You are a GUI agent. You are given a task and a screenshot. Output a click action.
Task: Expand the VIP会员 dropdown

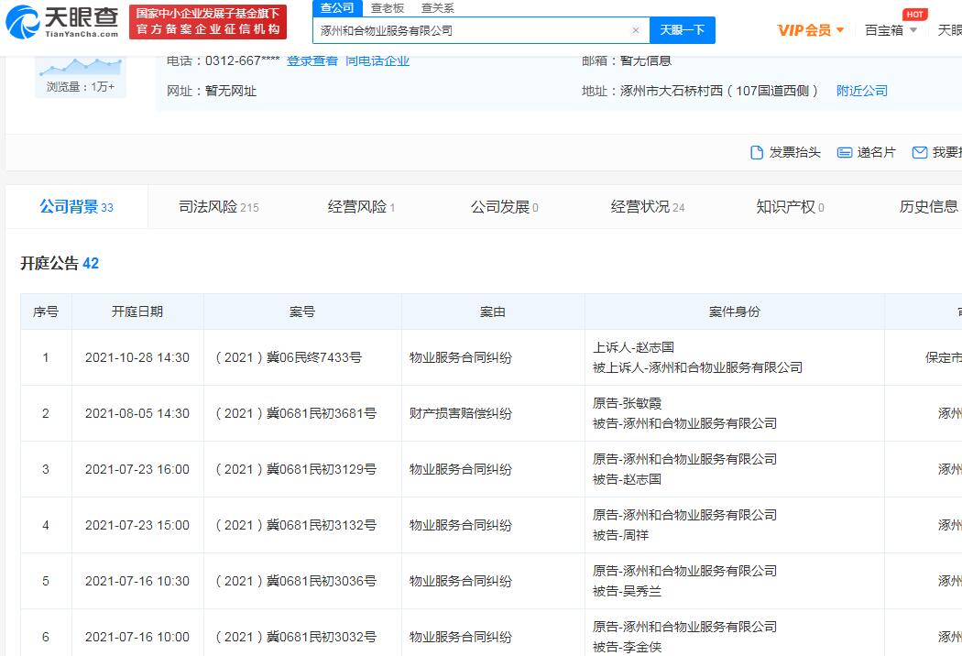click(x=811, y=30)
